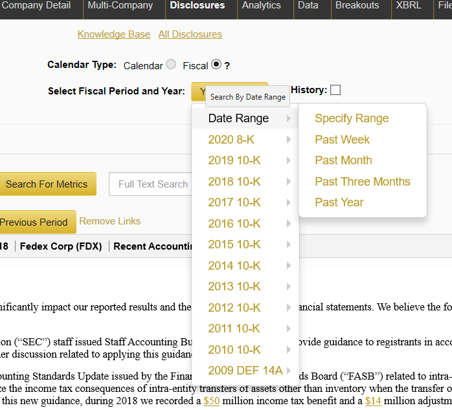Open the Breakouts tab
The width and height of the screenshot is (452, 410).
click(357, 6)
